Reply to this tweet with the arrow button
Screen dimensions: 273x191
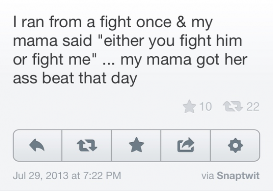[37, 145]
